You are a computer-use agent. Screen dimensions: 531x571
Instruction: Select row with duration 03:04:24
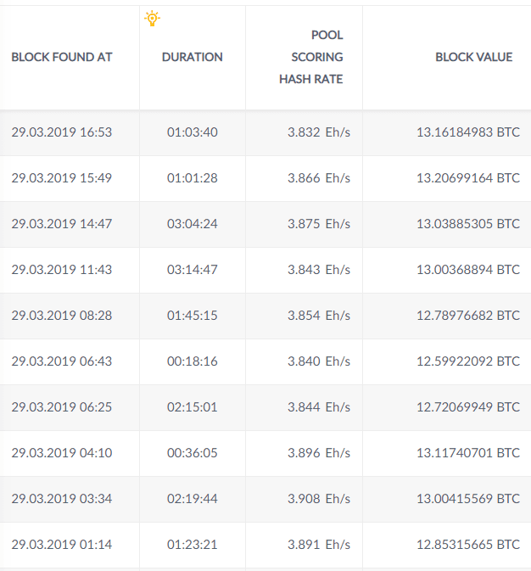click(193, 224)
